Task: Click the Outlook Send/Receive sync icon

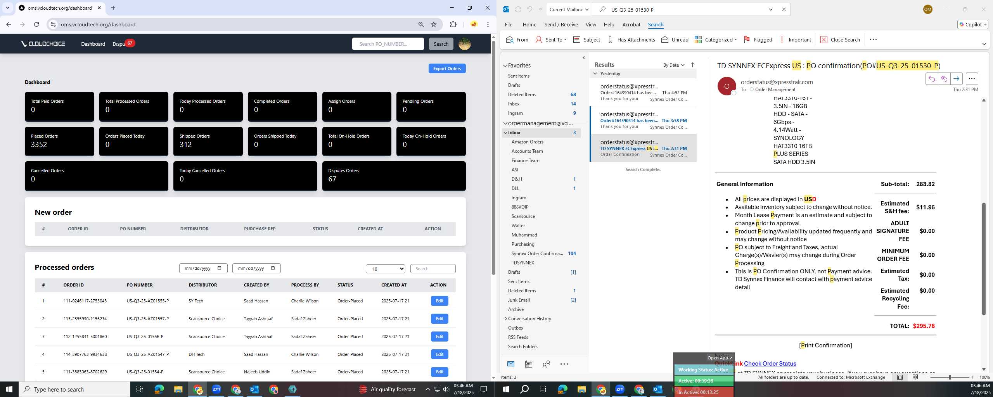Action: (x=518, y=9)
